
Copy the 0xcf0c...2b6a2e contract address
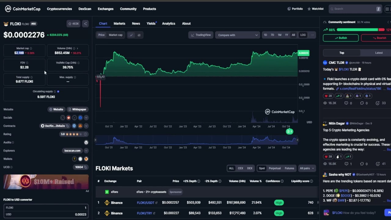[x=67, y=126]
